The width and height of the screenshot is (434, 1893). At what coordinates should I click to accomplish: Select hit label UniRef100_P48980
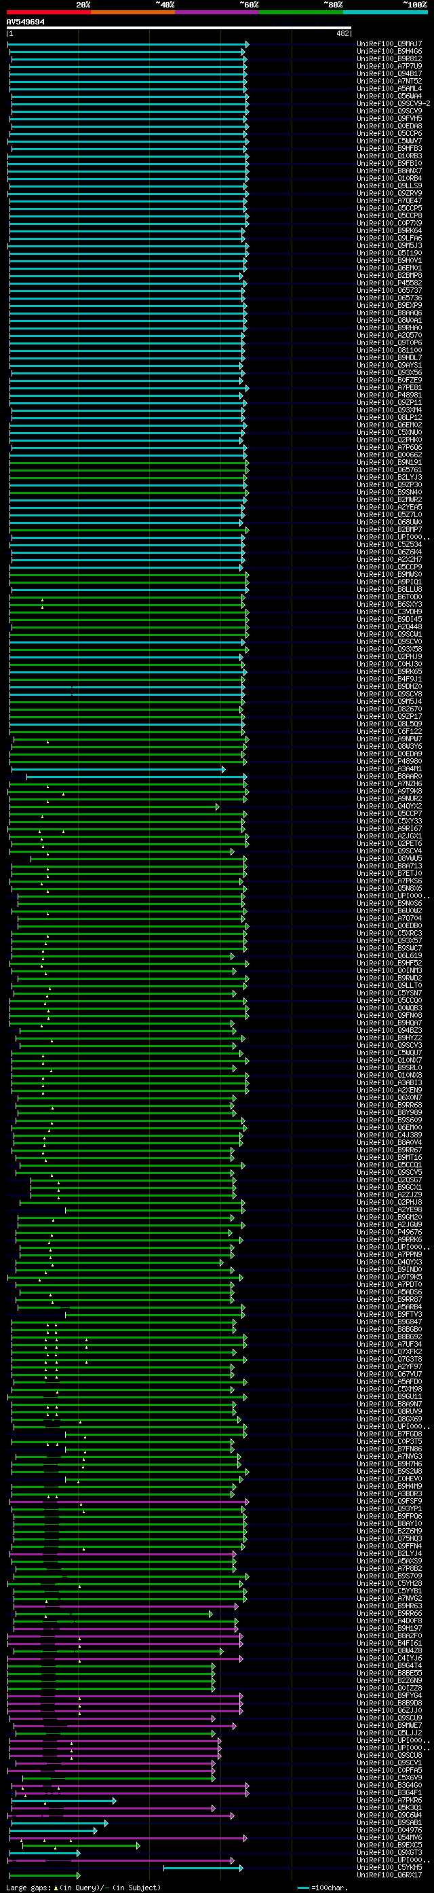click(389, 762)
